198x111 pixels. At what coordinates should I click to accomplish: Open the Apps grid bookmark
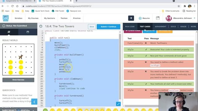pyautogui.click(x=6, y=11)
